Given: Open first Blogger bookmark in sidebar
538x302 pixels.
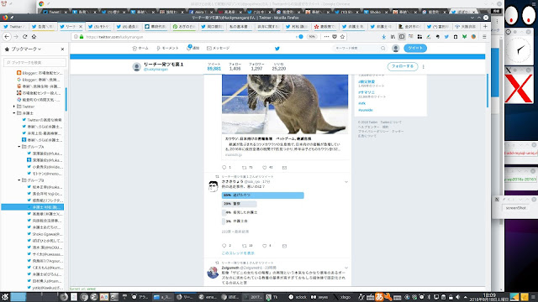Looking at the screenshot, I should [40, 73].
